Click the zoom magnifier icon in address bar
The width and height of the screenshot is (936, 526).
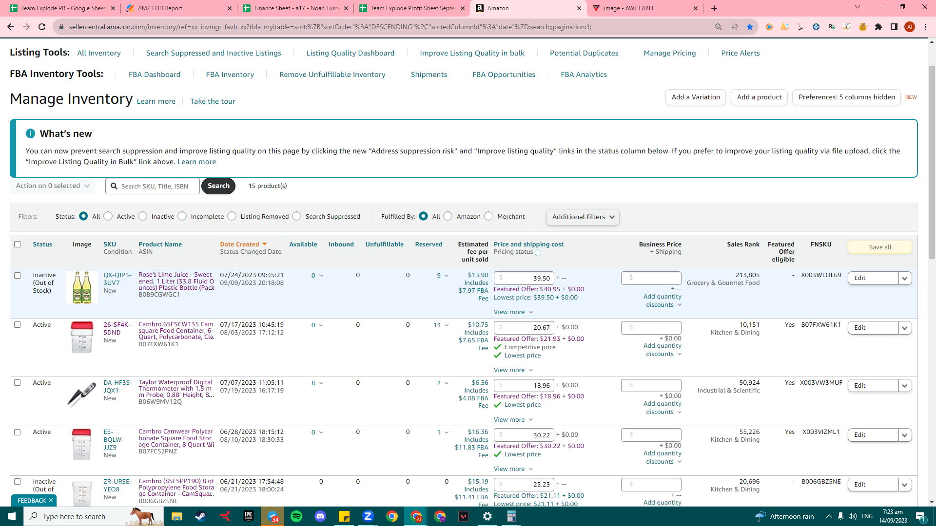click(719, 27)
